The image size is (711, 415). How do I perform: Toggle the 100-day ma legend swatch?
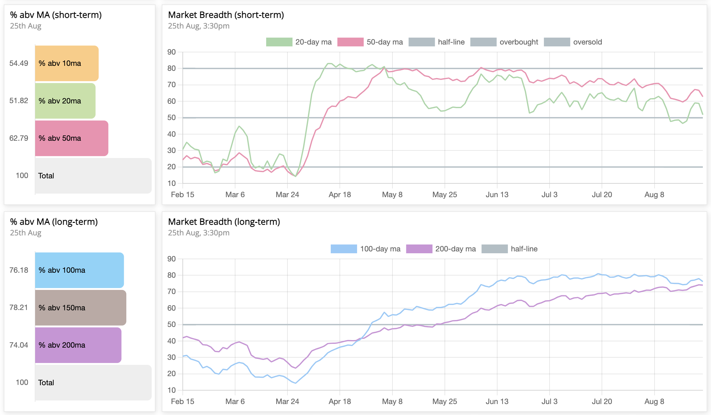(x=344, y=249)
